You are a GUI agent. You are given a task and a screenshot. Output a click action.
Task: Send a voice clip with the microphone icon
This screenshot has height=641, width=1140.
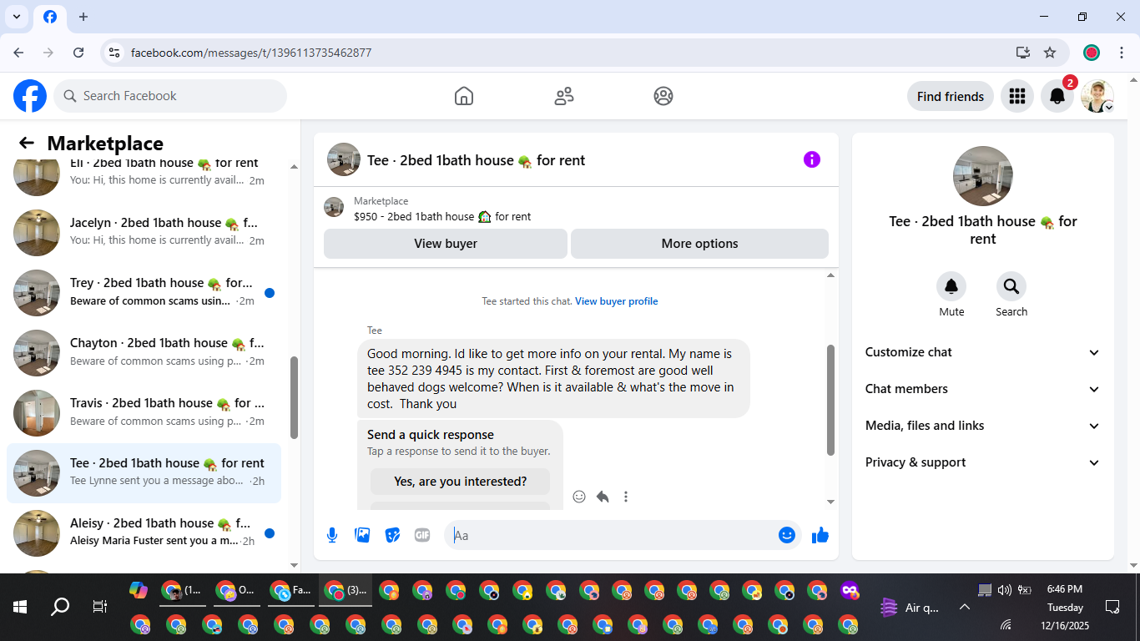(x=332, y=535)
